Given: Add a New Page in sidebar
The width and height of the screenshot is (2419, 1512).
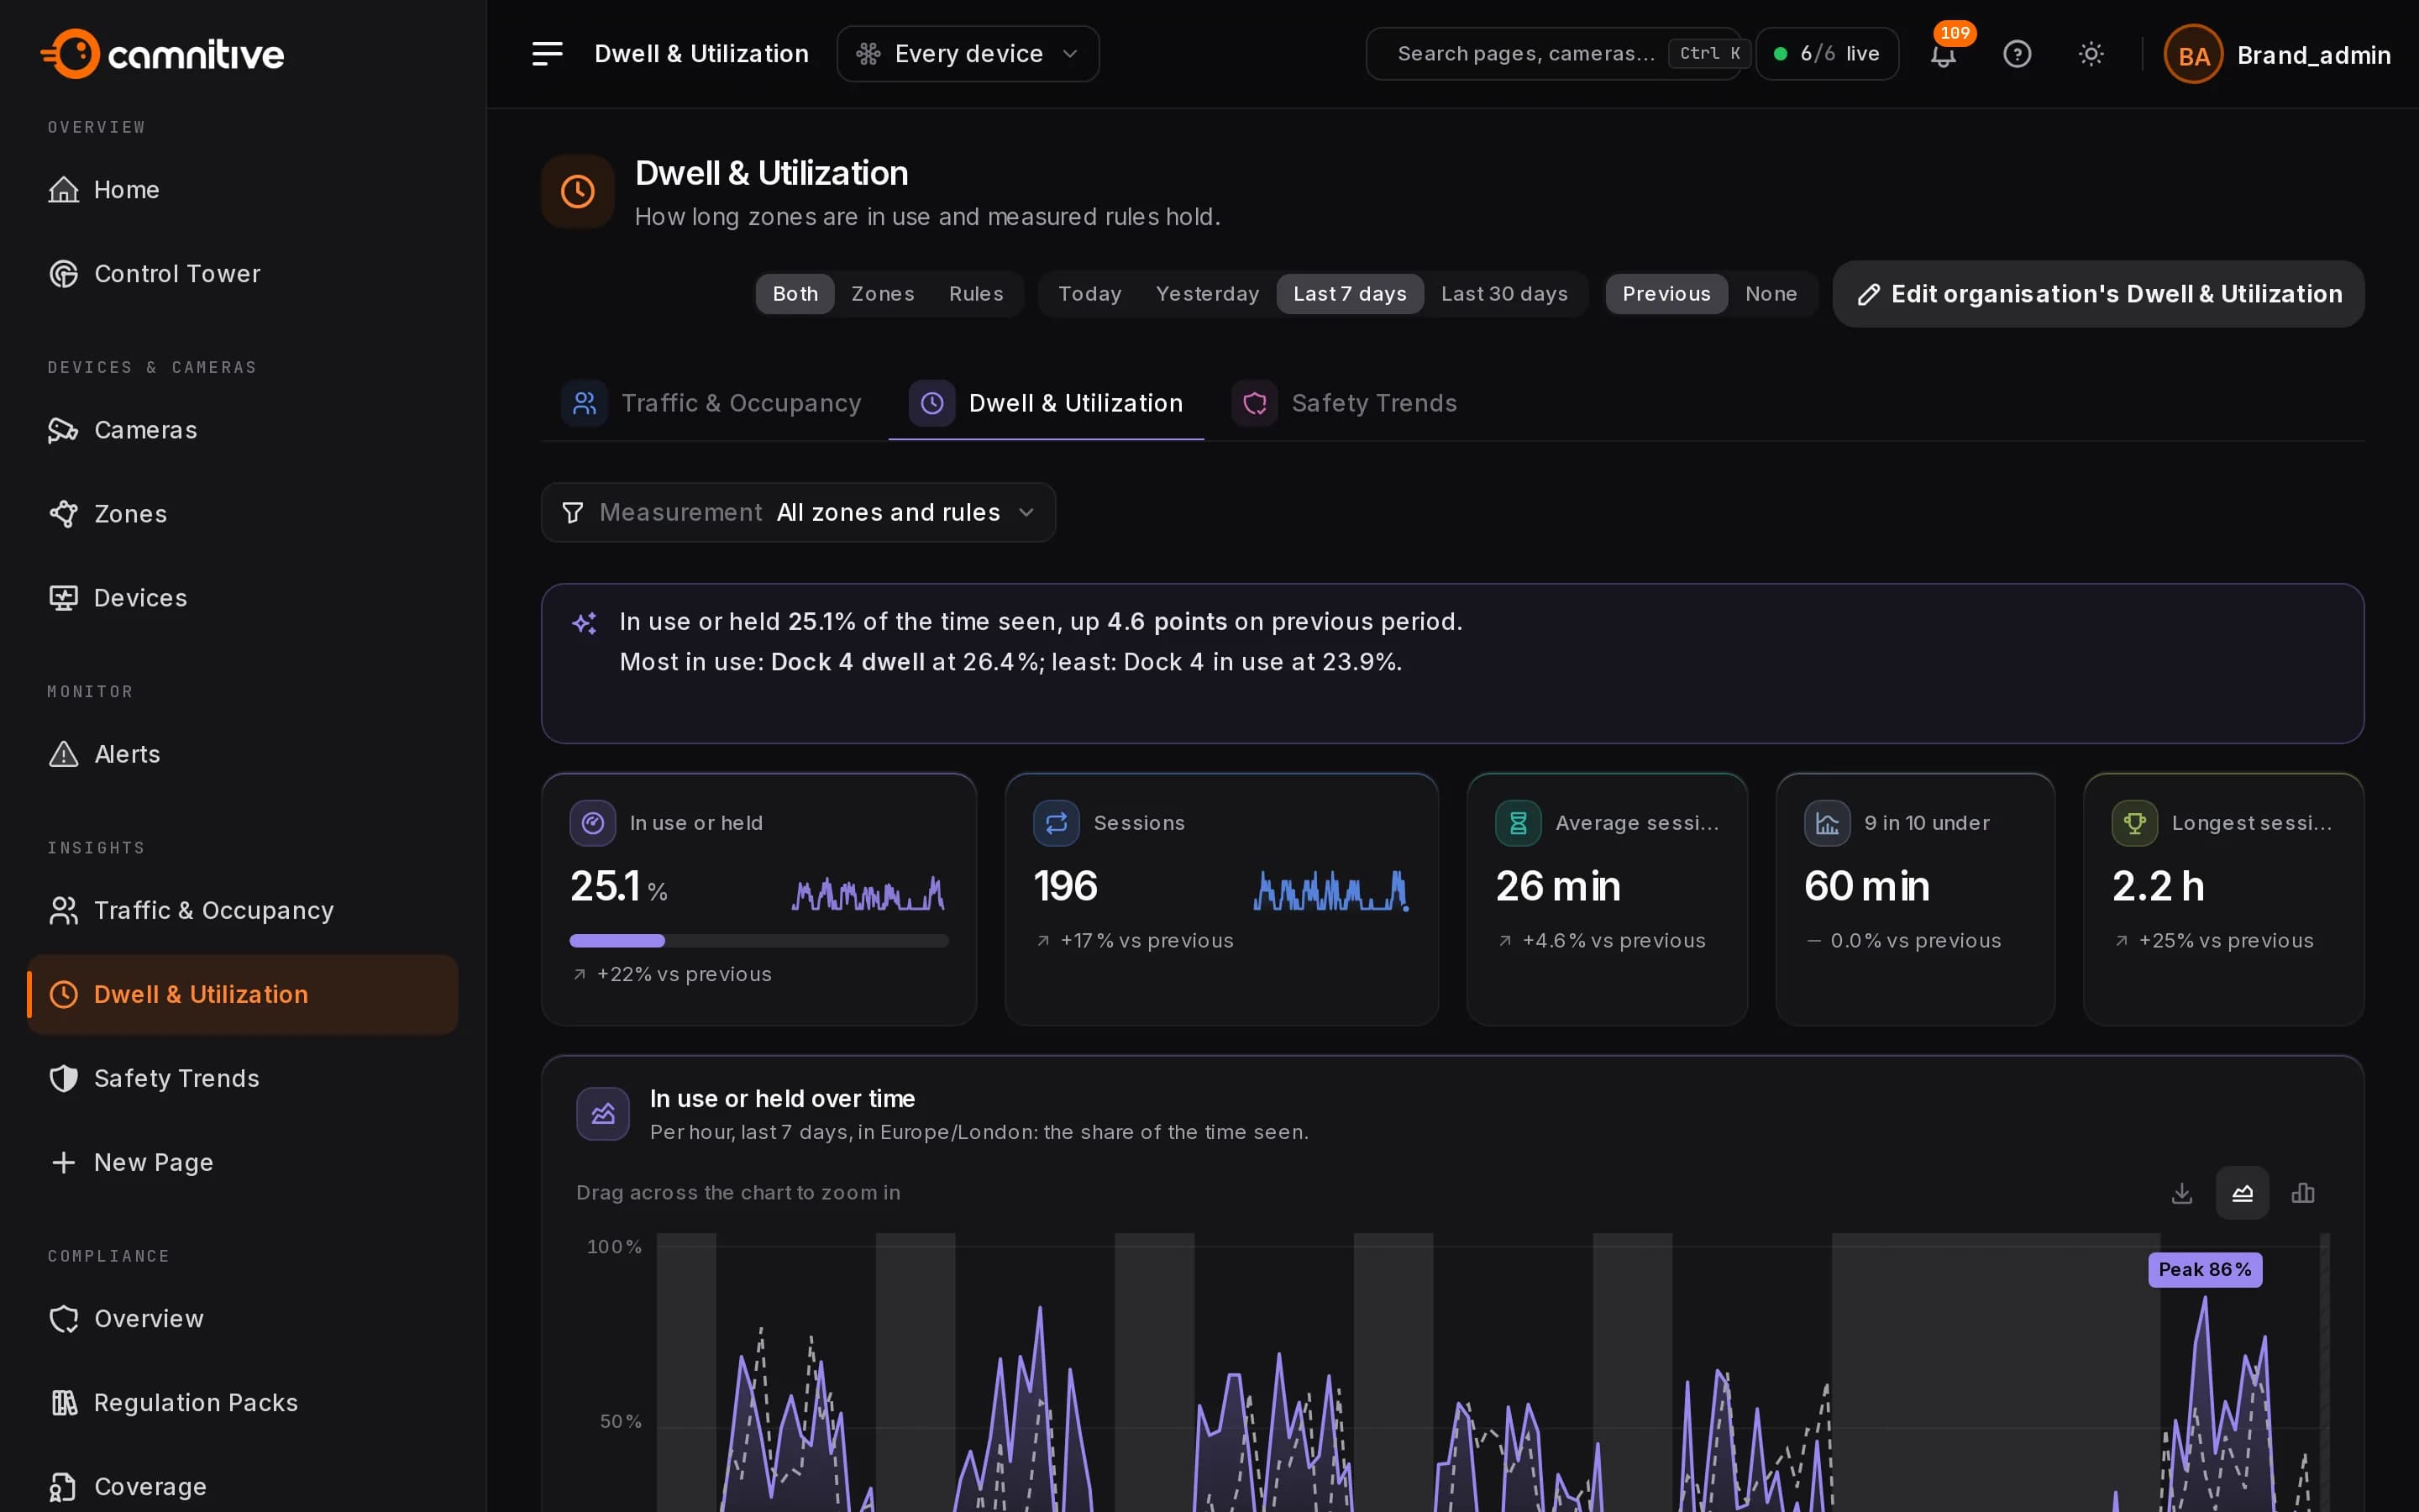Looking at the screenshot, I should 243,1162.
